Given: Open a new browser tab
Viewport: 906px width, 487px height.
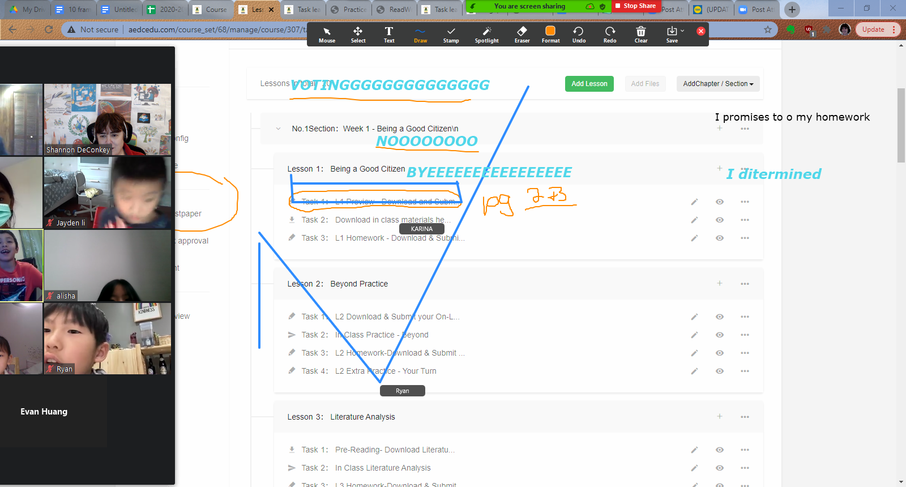Looking at the screenshot, I should pos(792,9).
